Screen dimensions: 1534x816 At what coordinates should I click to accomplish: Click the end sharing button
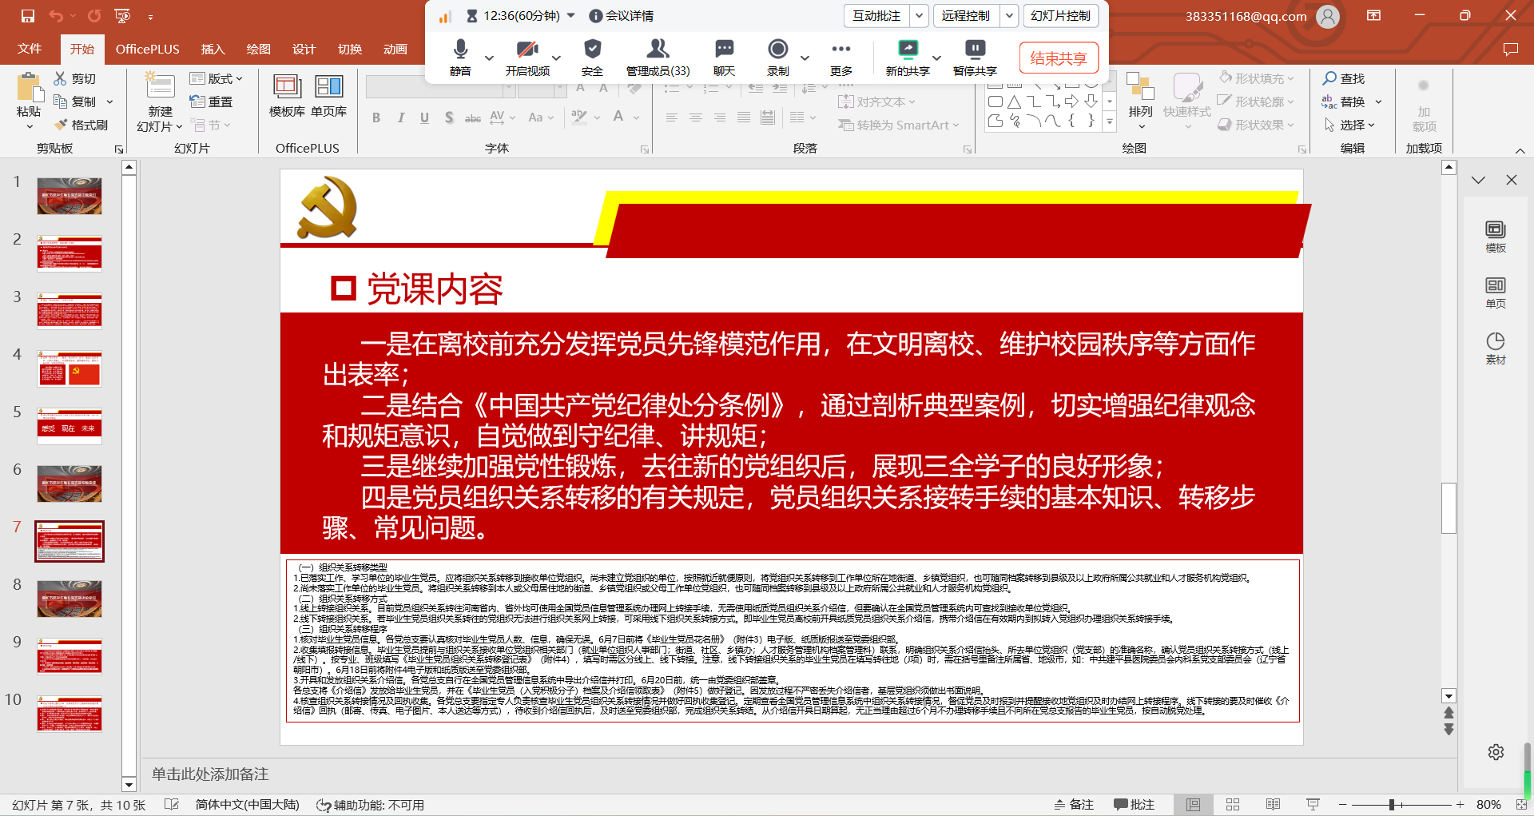point(1058,58)
